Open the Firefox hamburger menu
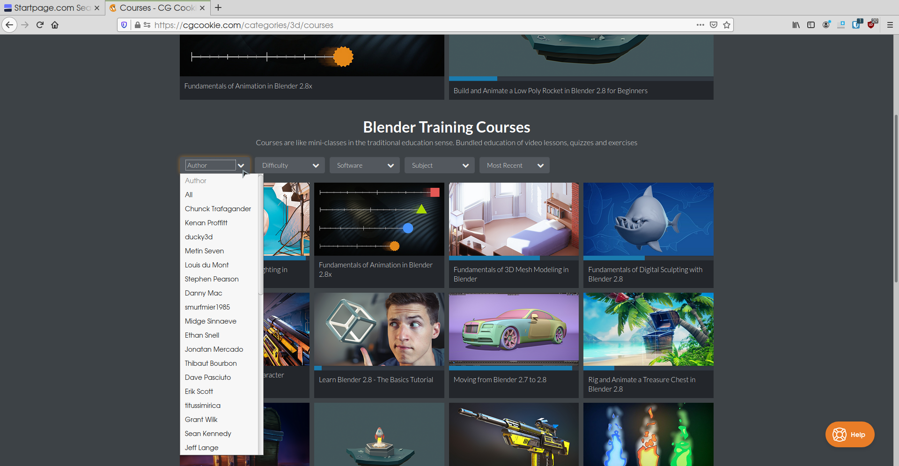The width and height of the screenshot is (899, 466). pyautogui.click(x=890, y=25)
